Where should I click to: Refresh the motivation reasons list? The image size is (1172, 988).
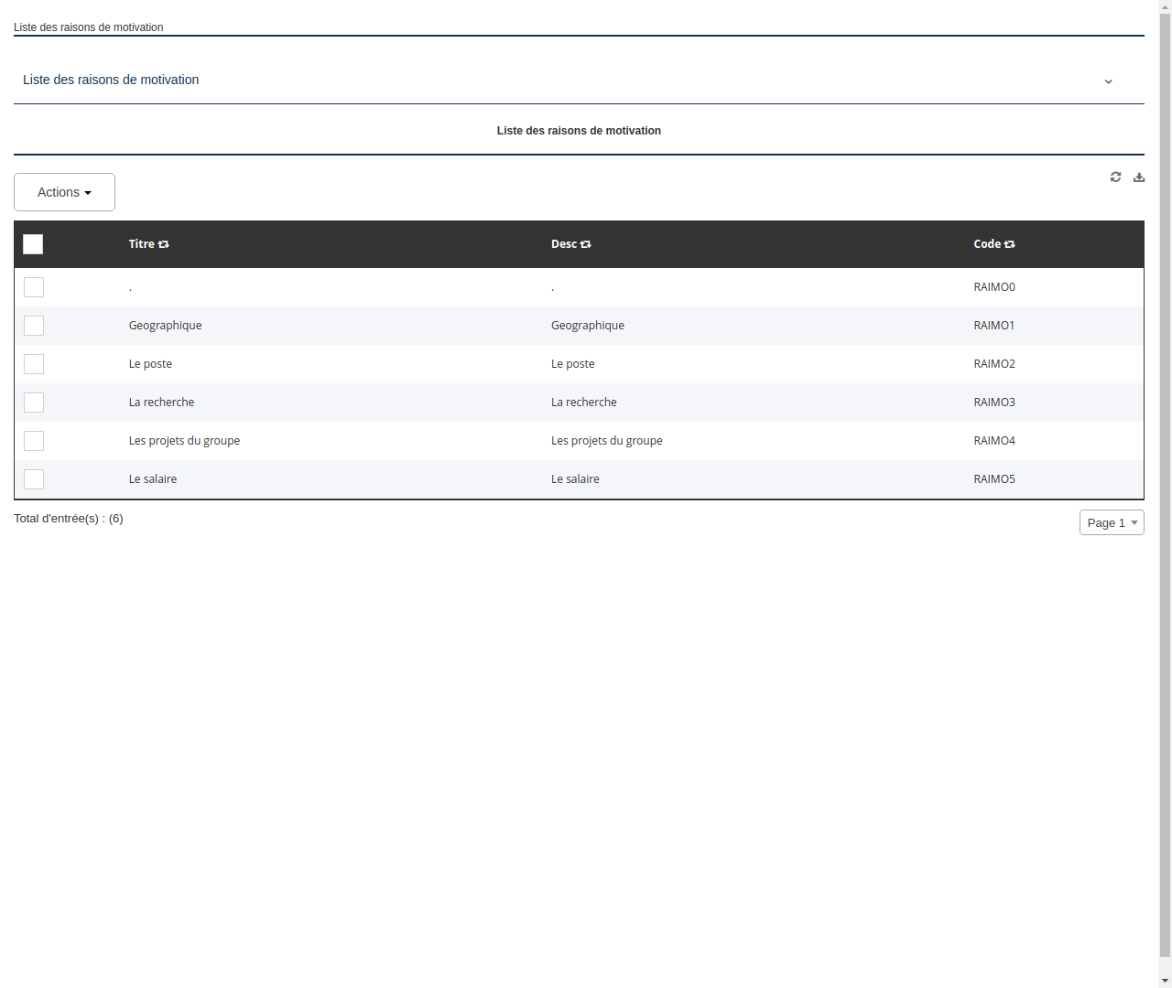(x=1115, y=177)
